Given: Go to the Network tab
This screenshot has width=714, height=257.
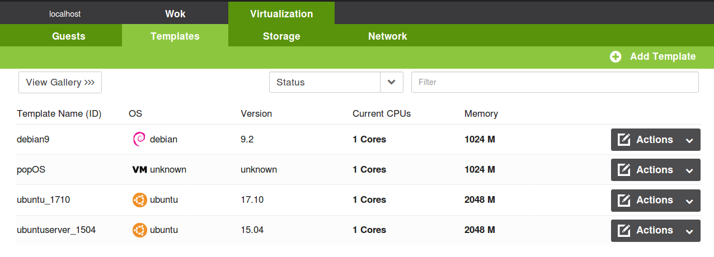Looking at the screenshot, I should point(387,36).
